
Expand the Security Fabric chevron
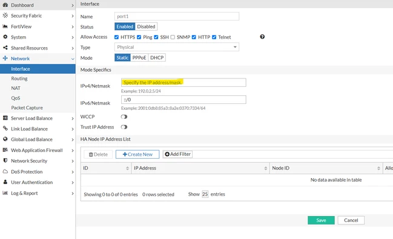(x=73, y=16)
